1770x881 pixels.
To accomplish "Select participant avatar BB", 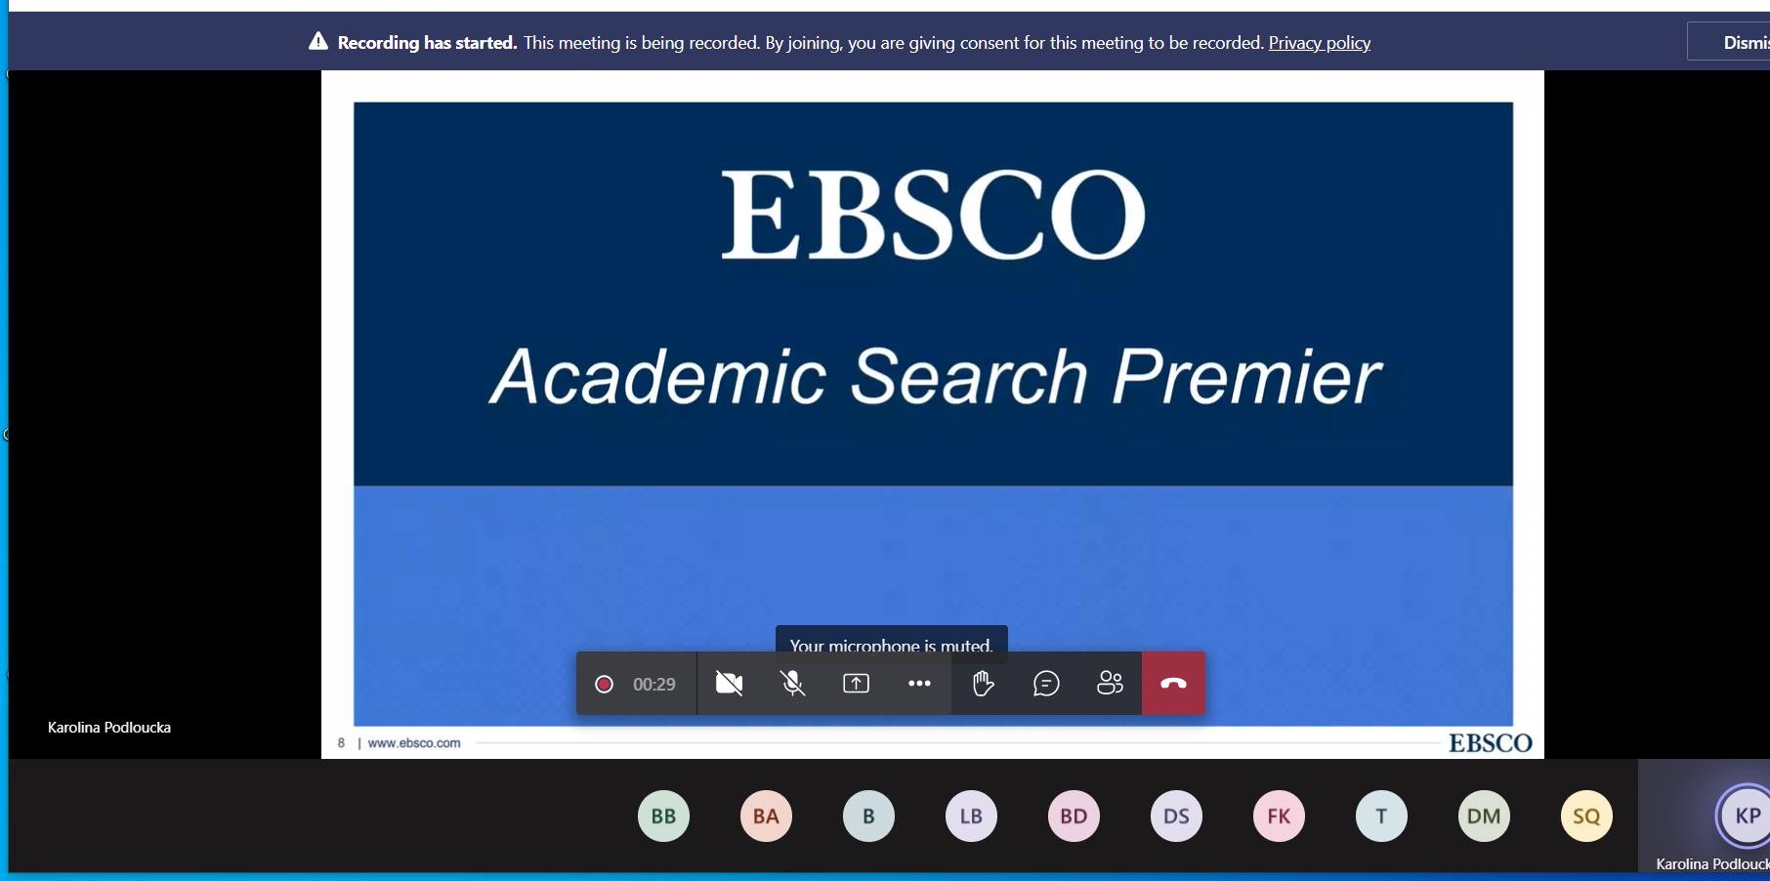I will tap(663, 816).
